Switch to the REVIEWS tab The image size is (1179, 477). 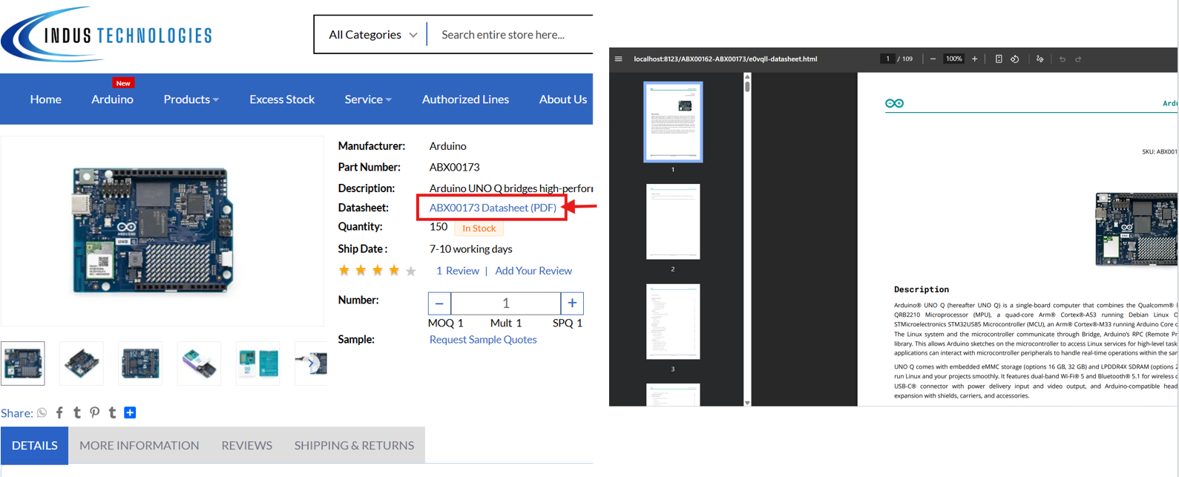click(246, 445)
